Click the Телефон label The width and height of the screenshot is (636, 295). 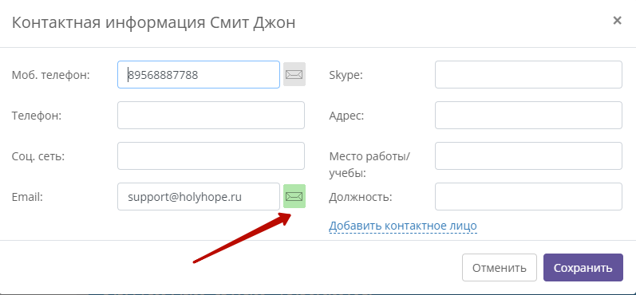pyautogui.click(x=37, y=116)
